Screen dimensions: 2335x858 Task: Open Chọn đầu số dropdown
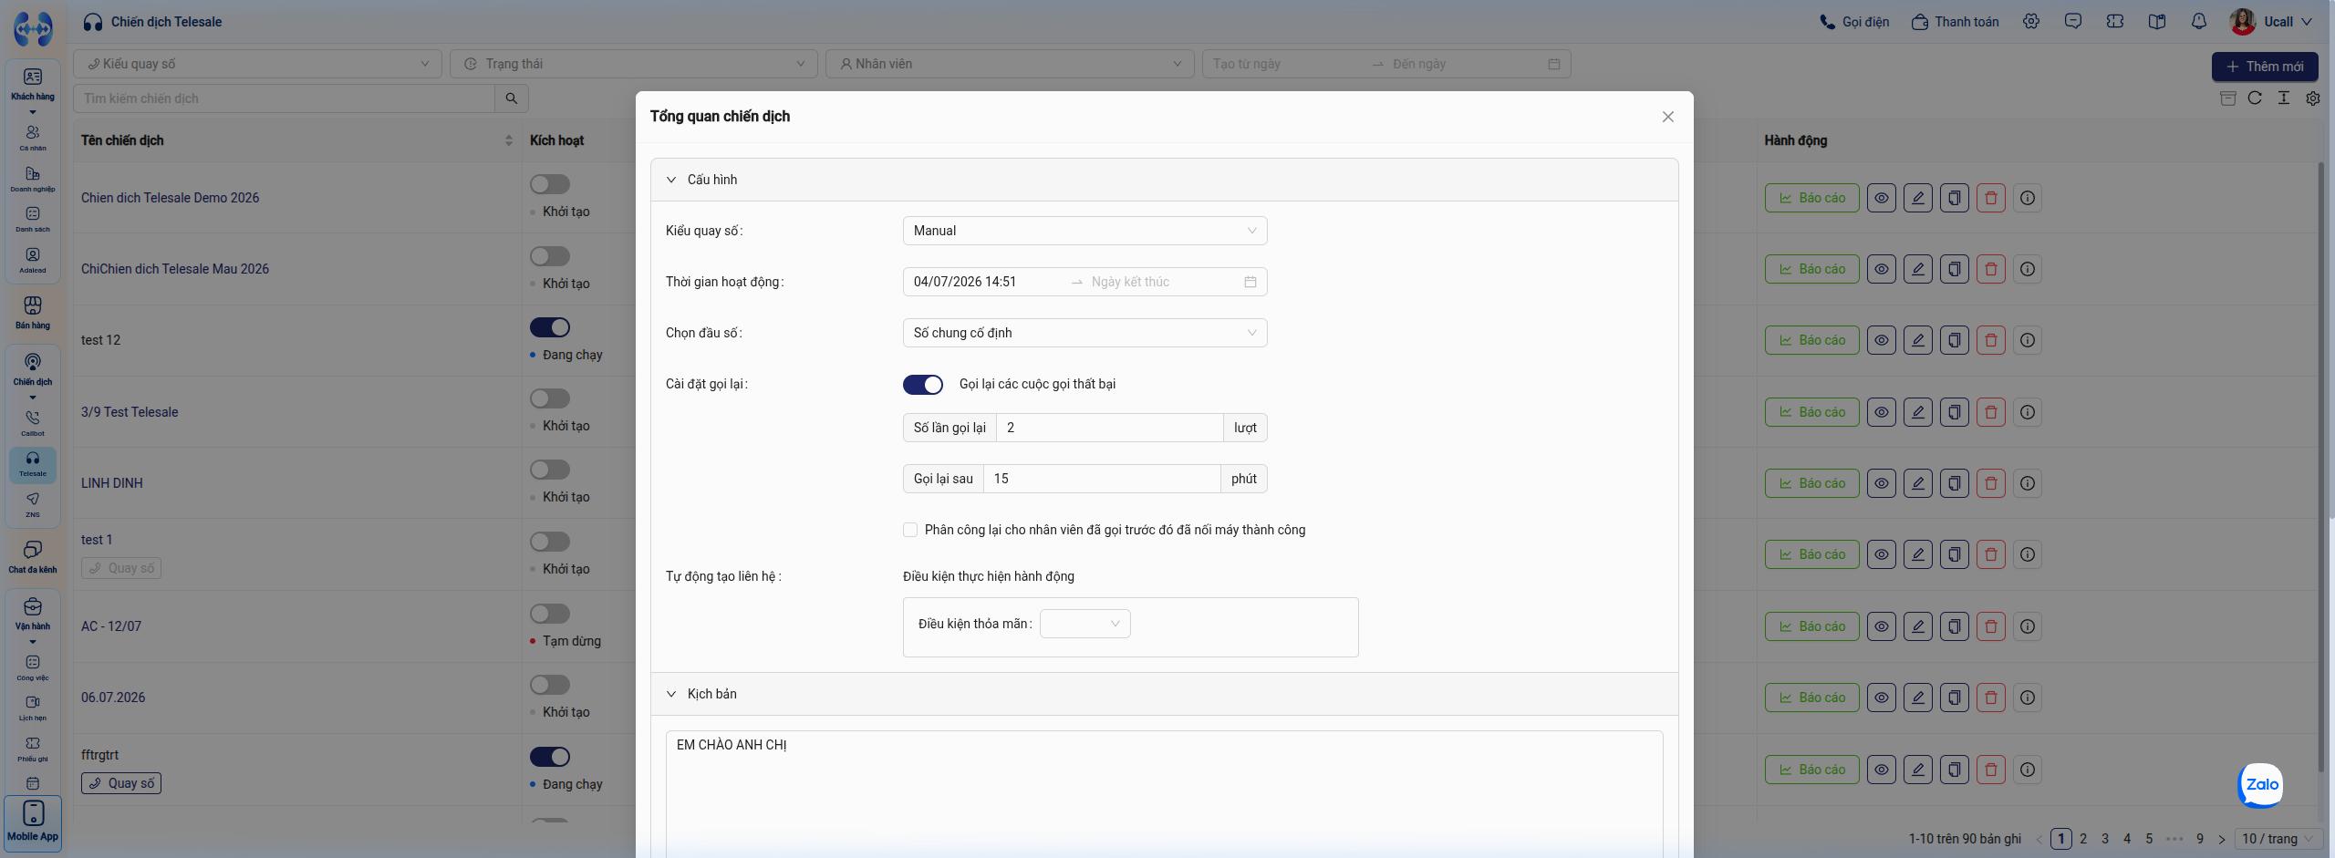(1084, 333)
